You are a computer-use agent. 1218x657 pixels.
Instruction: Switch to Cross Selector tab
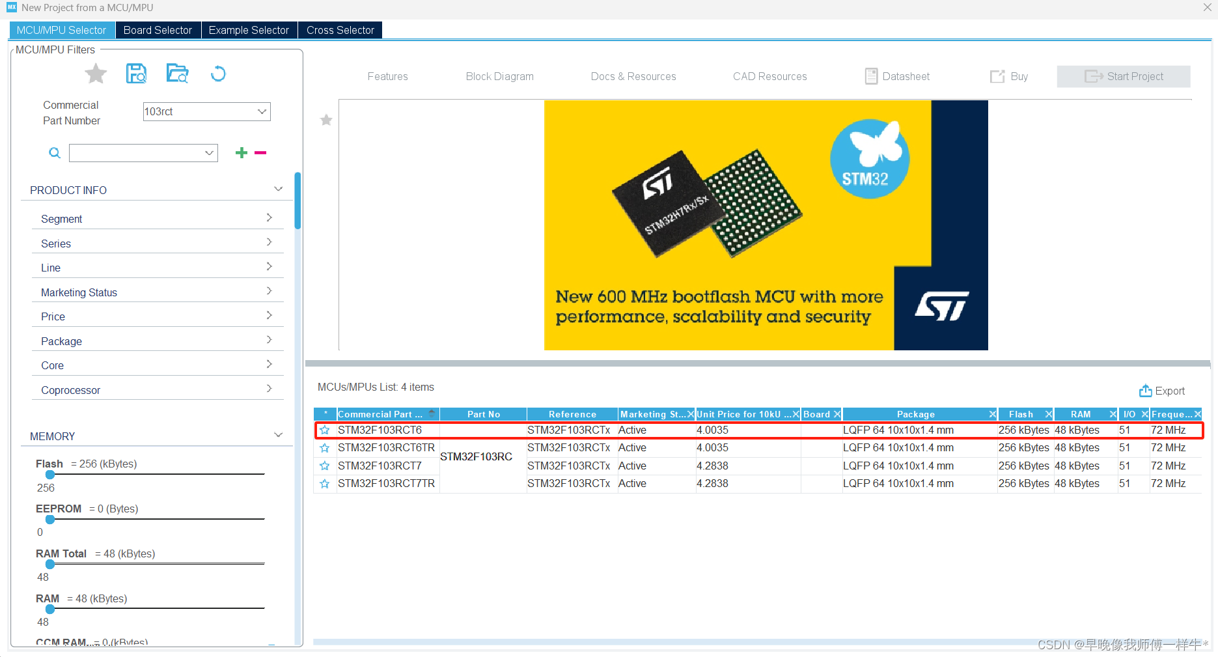click(x=340, y=30)
